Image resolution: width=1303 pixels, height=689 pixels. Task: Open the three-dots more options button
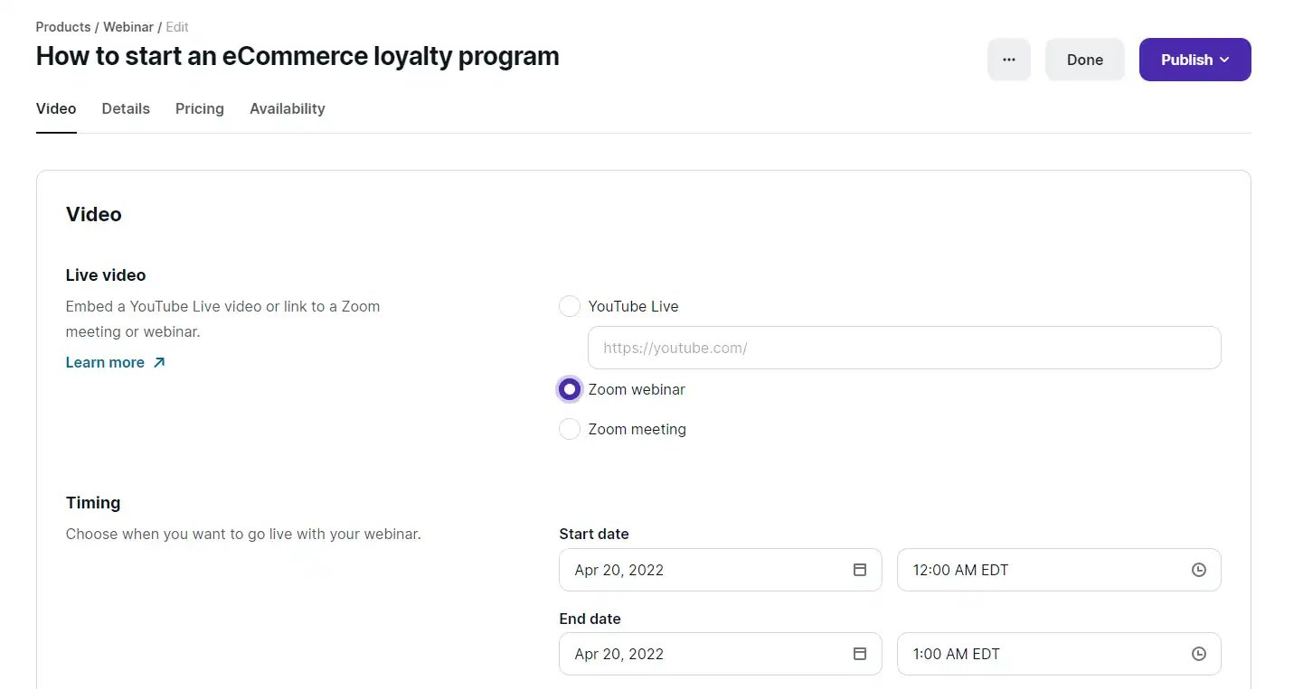1009,60
